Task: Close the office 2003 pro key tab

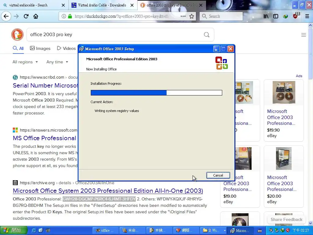Action: pos(201,5)
